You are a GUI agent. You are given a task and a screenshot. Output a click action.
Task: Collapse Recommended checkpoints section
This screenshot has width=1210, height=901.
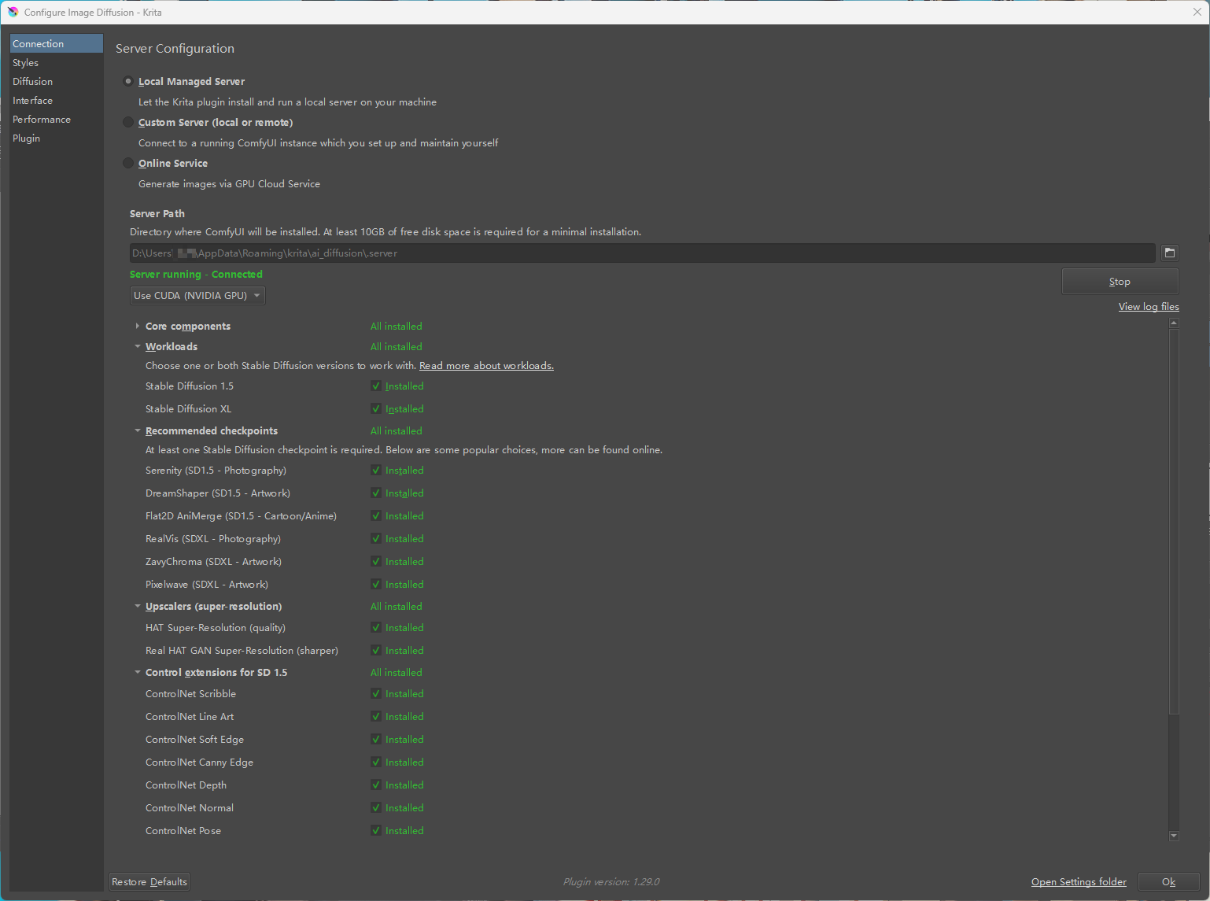(x=138, y=430)
